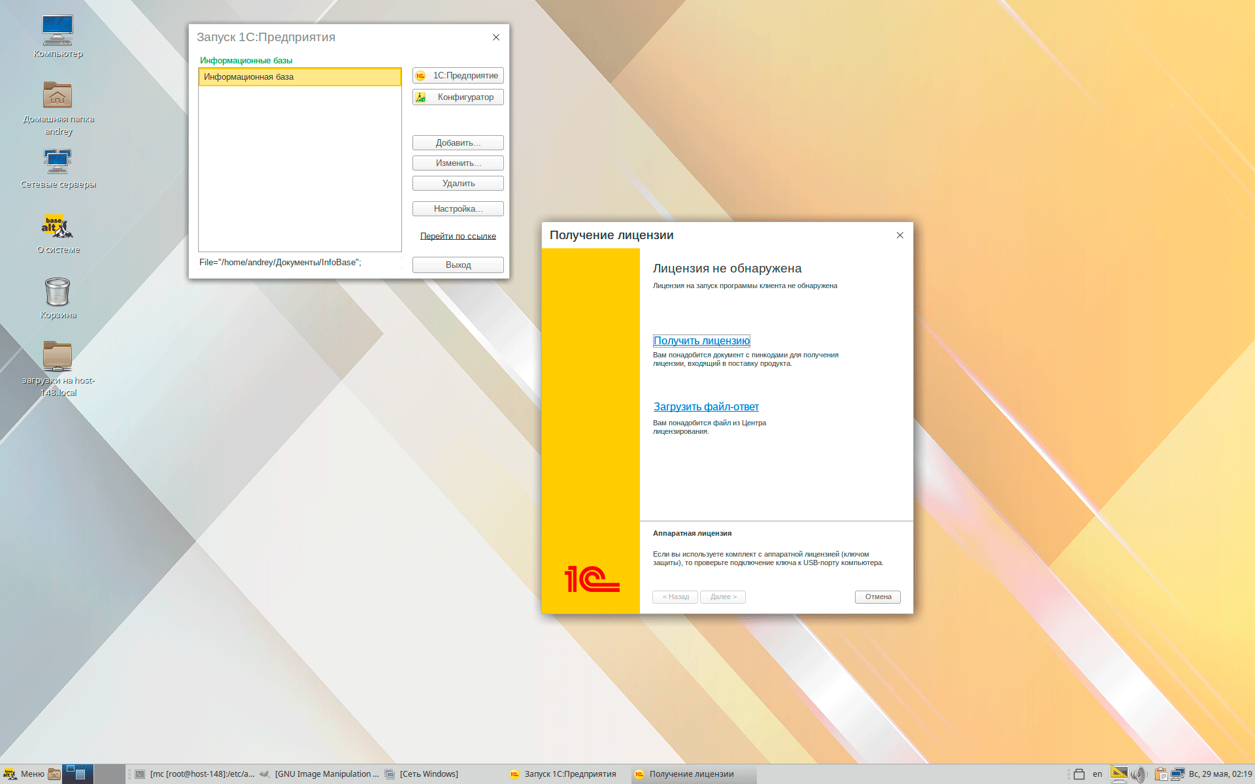Follow the Перейти по ссылке link

point(458,237)
